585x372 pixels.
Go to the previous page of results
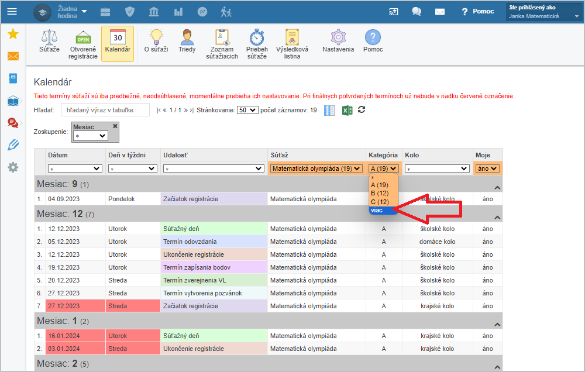[x=164, y=111]
